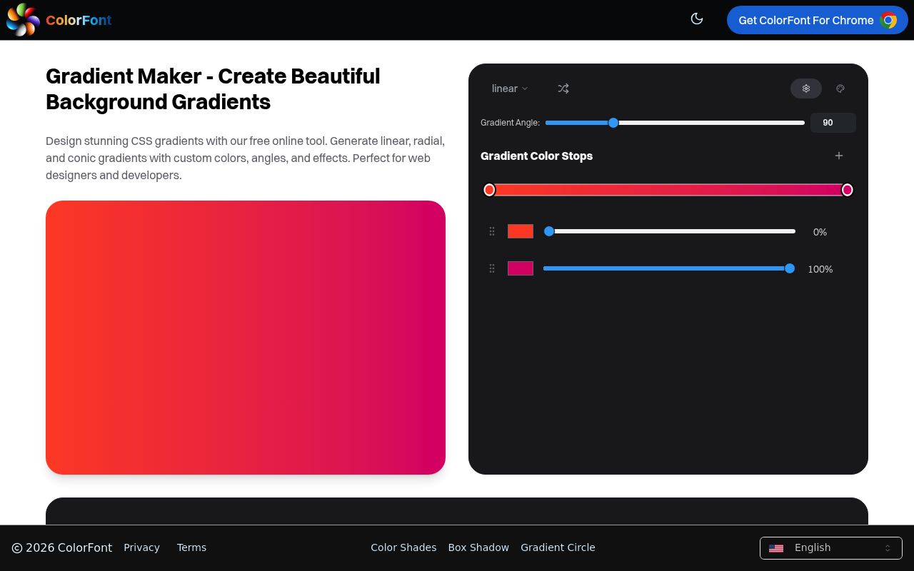Open the Privacy page link

141,547
